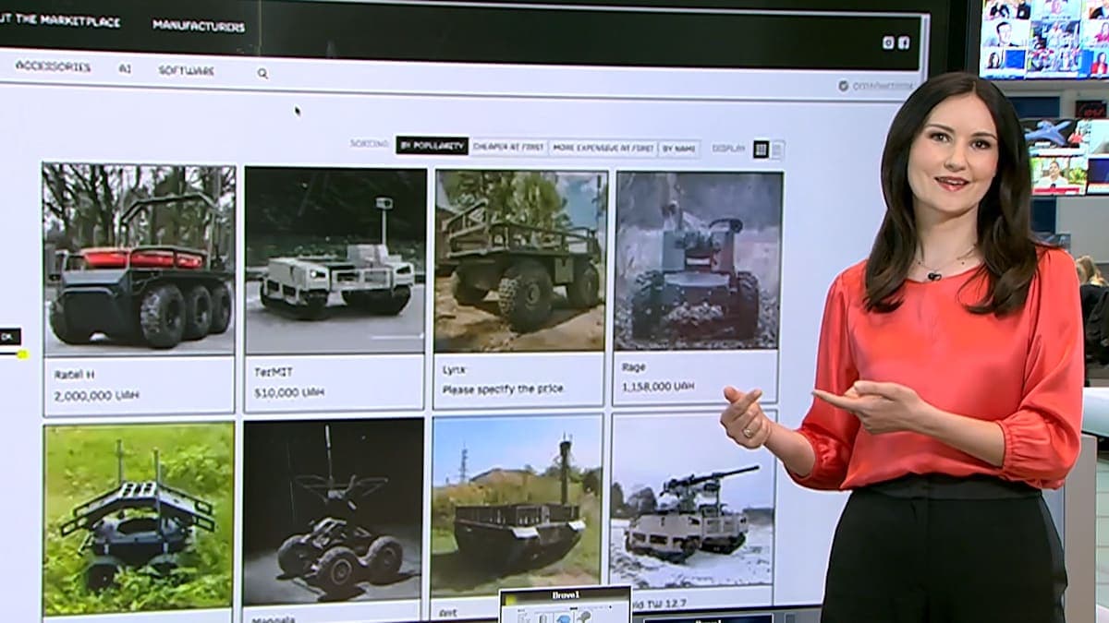Sort products by popularity

(432, 146)
